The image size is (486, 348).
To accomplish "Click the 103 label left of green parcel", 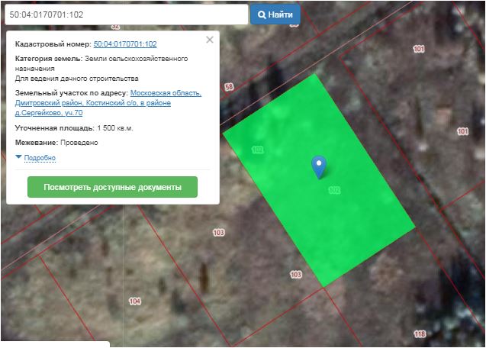I will (219, 232).
